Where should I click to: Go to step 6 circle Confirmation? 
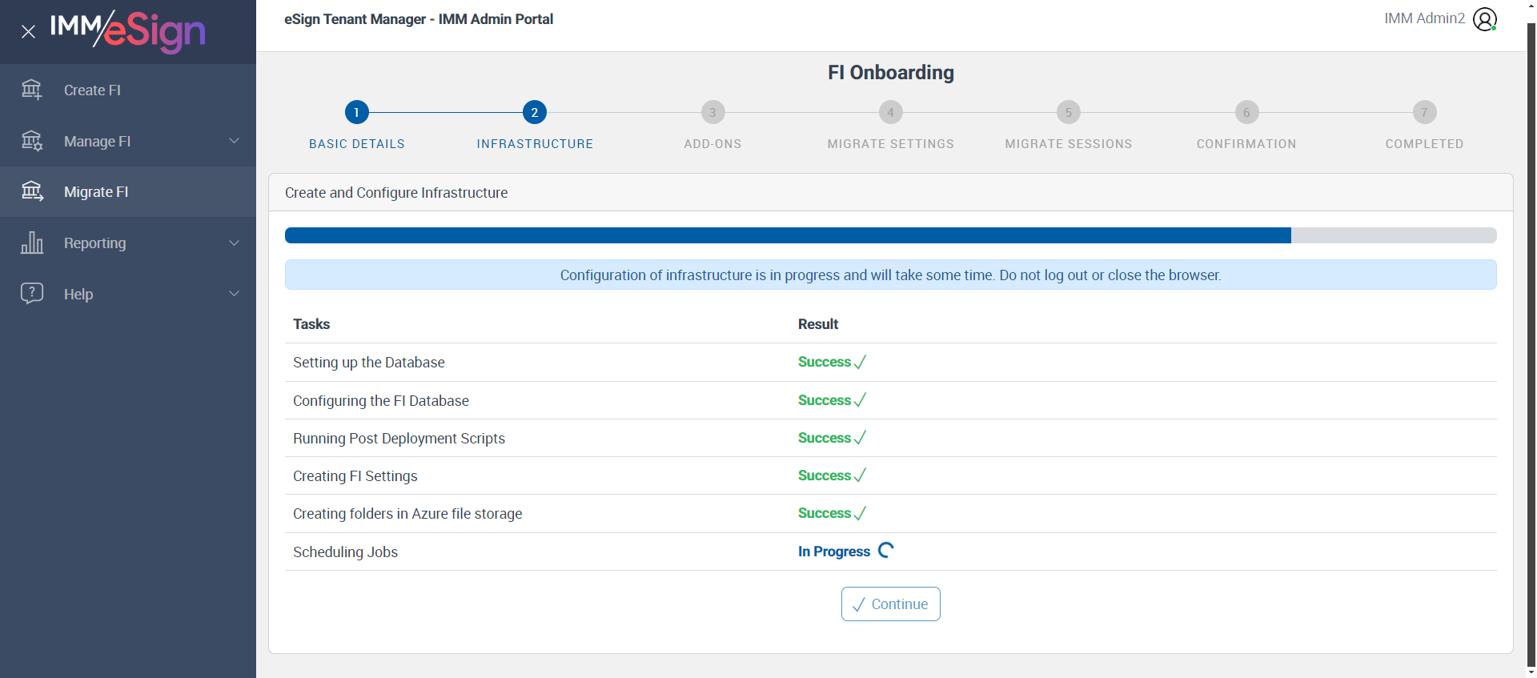click(1246, 112)
